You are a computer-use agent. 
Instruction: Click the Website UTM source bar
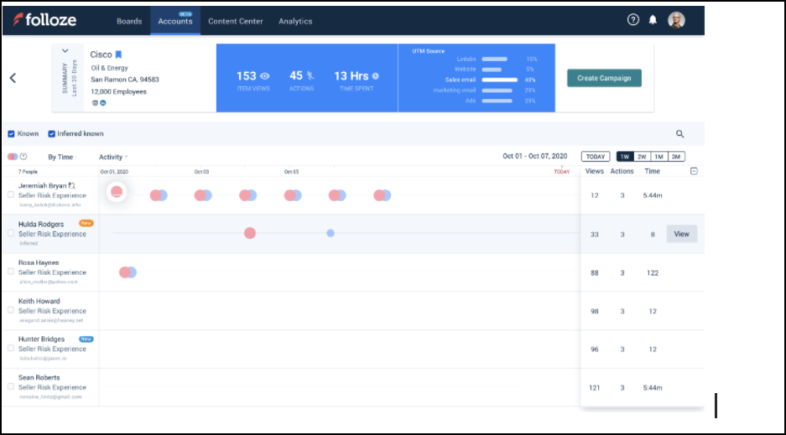(492, 70)
